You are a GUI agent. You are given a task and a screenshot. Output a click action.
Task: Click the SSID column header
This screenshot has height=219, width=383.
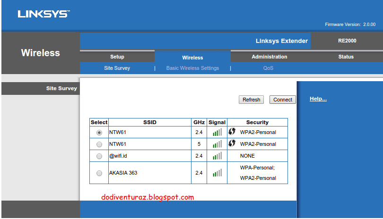[x=150, y=122]
